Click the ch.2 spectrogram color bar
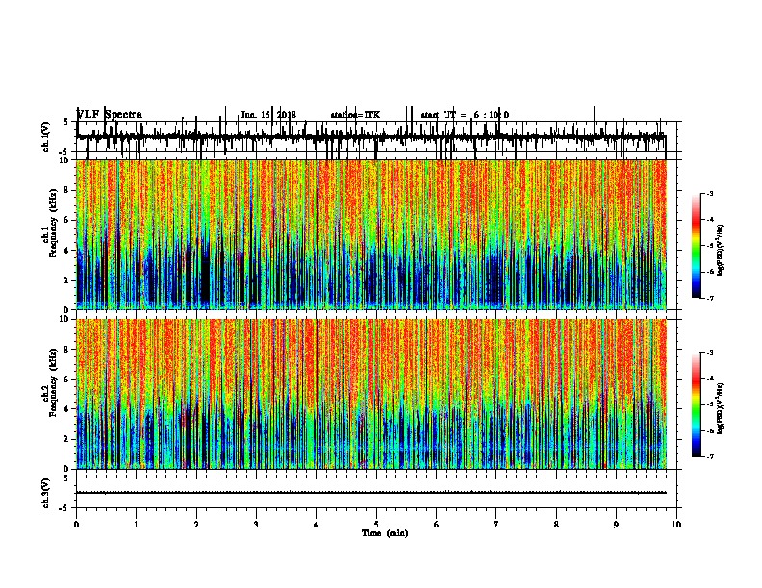The height and width of the screenshot is (588, 762). click(696, 404)
